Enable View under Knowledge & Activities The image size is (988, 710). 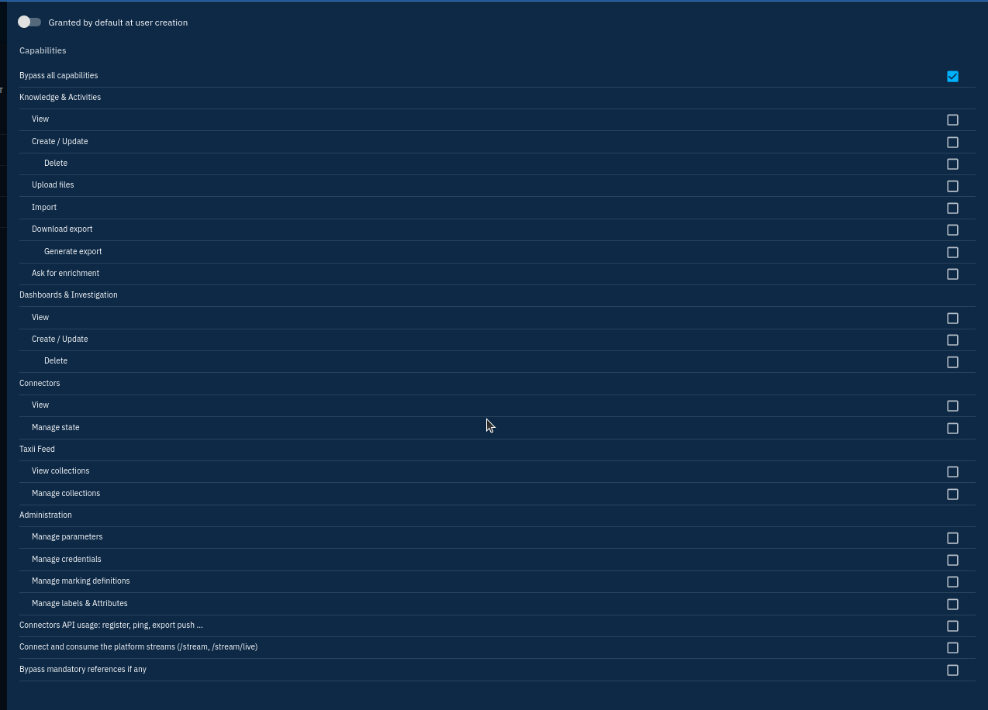click(x=952, y=120)
